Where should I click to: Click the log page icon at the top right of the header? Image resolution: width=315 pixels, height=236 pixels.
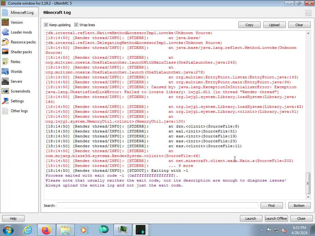pos(308,12)
